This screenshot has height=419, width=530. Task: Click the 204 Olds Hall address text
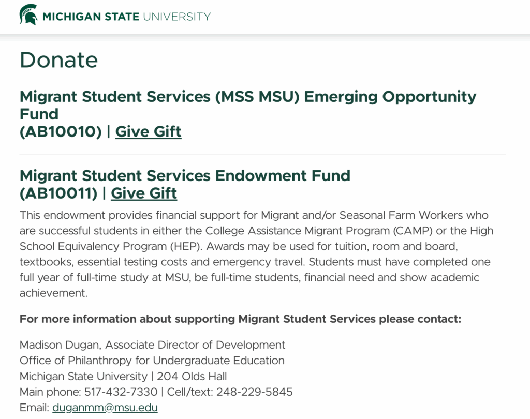point(192,376)
